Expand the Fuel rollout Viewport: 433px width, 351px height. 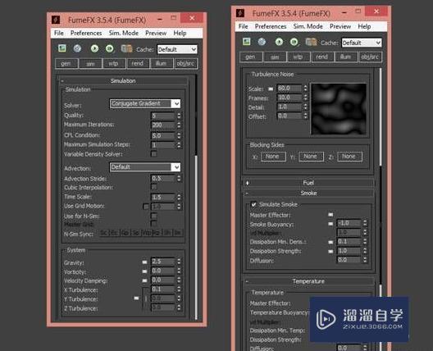point(308,183)
